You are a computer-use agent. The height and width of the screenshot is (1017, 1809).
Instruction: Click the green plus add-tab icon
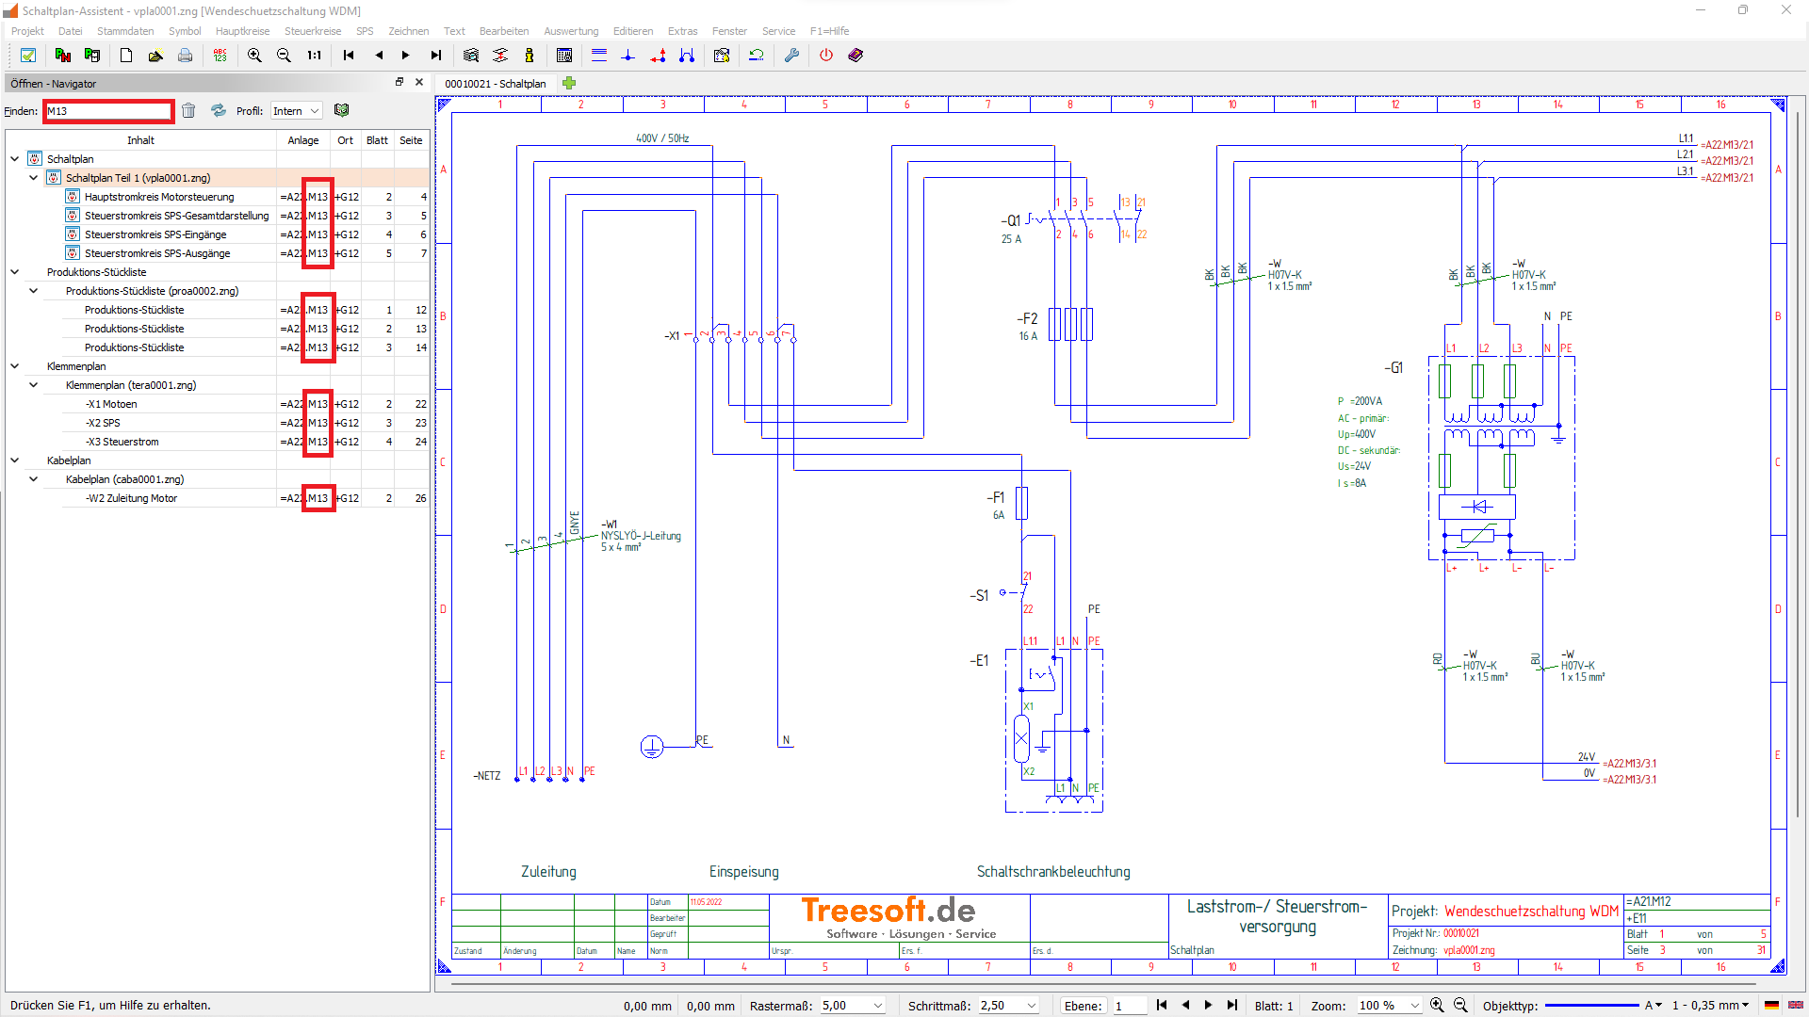(x=569, y=84)
